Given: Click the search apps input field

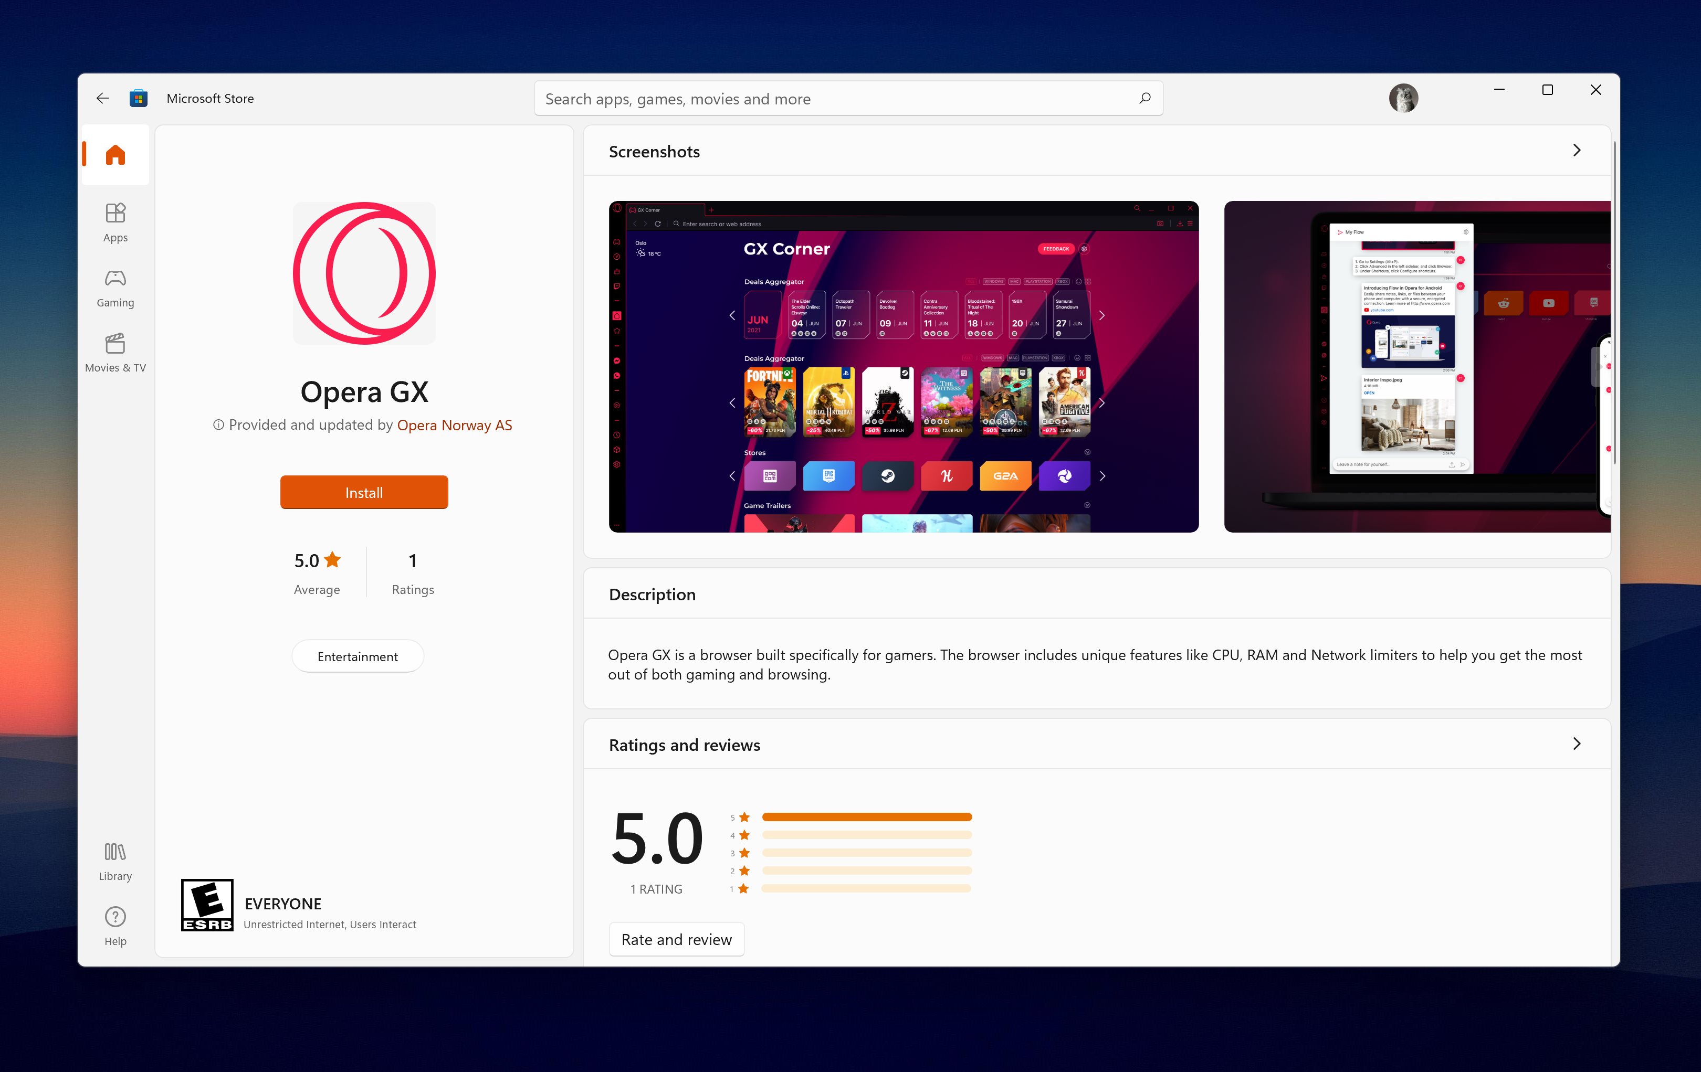Looking at the screenshot, I should (x=834, y=99).
